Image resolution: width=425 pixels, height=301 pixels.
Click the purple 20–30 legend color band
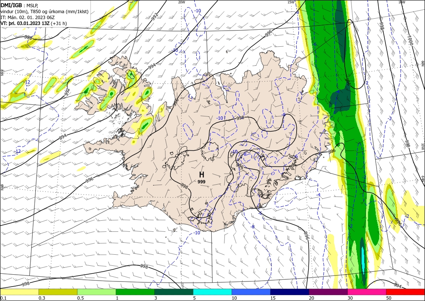click(x=328, y=292)
